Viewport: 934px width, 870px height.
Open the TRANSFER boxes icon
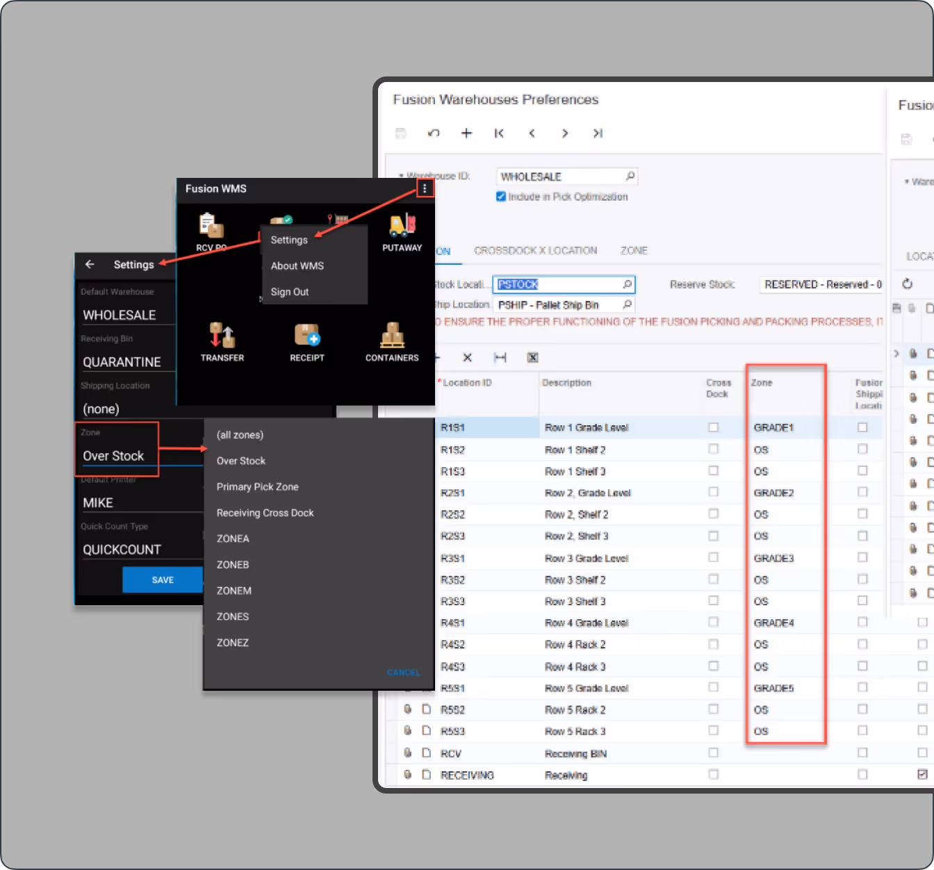[x=222, y=335]
